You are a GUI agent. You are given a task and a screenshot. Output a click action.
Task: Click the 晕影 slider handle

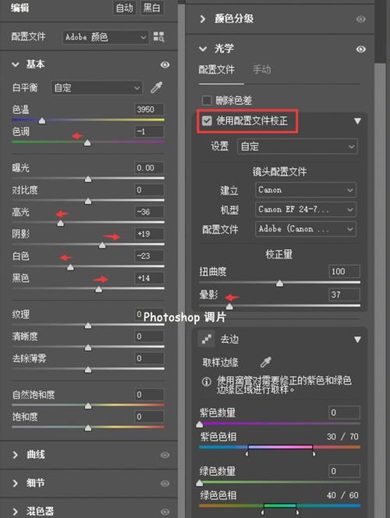click(229, 306)
